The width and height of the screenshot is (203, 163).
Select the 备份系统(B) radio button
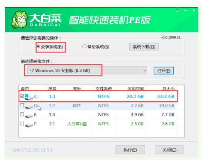click(84, 46)
